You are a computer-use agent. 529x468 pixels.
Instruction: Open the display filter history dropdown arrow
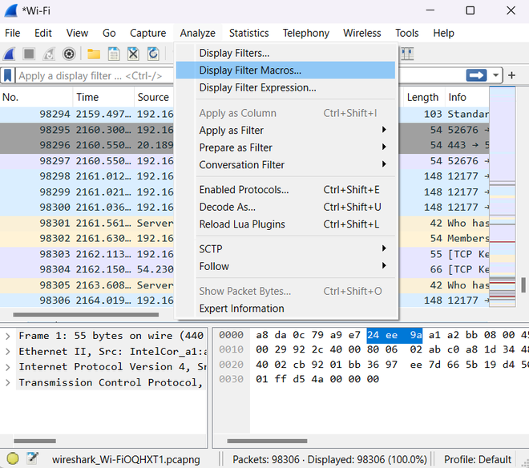[497, 75]
